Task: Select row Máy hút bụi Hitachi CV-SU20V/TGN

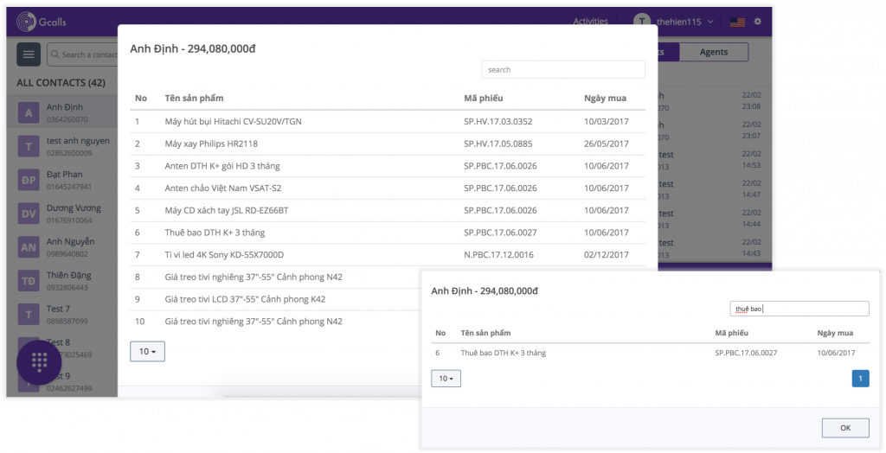Action: [387, 121]
